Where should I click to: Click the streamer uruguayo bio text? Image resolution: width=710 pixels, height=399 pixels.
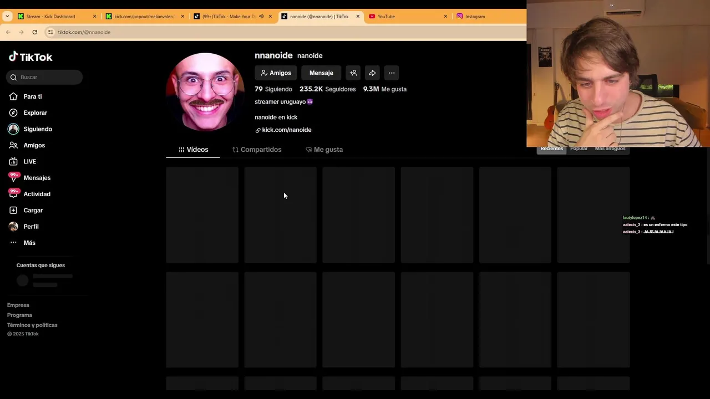click(284, 102)
